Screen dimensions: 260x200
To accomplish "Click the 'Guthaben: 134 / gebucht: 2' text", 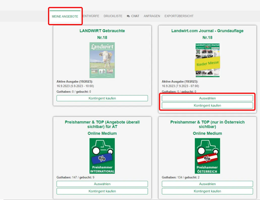I will pyautogui.click(x=180, y=177).
